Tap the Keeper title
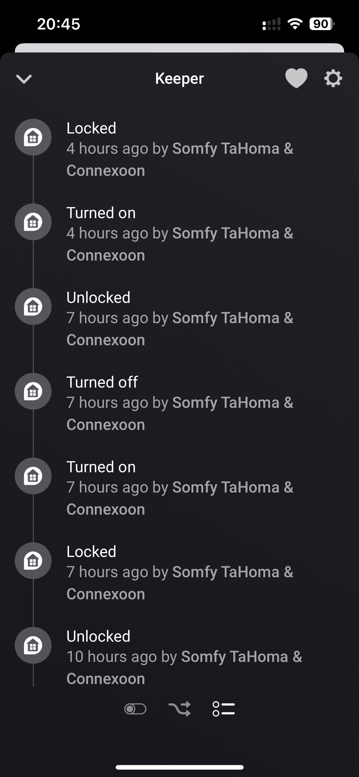This screenshot has width=359, height=777. [x=179, y=79]
